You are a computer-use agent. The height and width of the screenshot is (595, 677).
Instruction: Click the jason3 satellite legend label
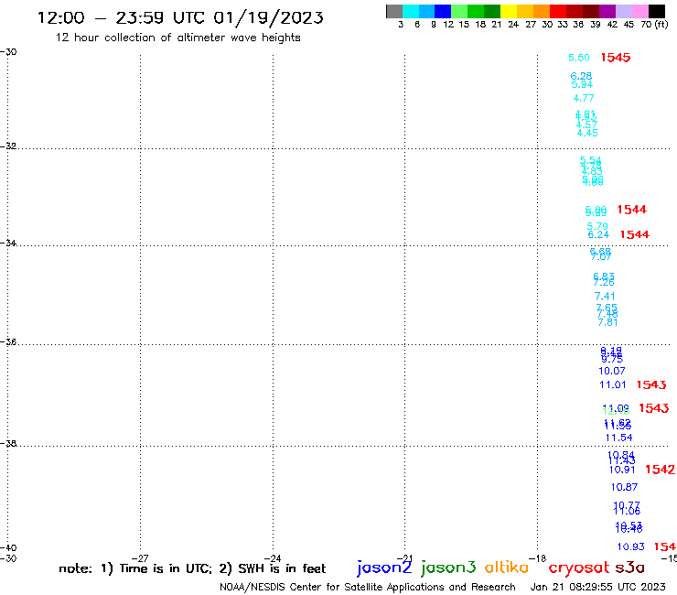tap(448, 568)
